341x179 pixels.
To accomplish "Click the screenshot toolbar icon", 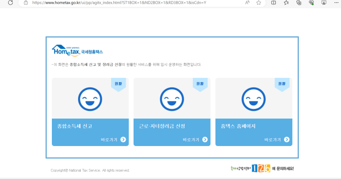I will click(324, 3).
